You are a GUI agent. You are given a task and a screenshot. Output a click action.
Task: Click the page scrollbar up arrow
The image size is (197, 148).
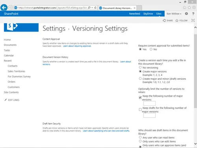point(195,27)
